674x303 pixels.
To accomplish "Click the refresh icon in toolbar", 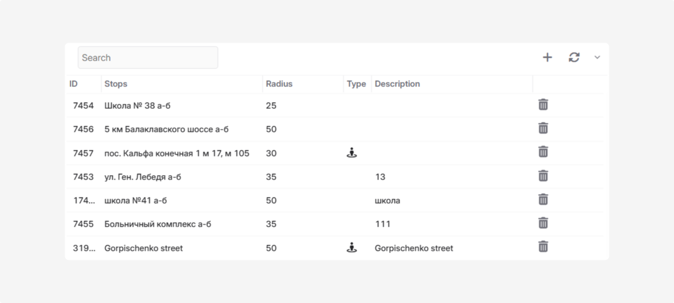I will [x=574, y=57].
